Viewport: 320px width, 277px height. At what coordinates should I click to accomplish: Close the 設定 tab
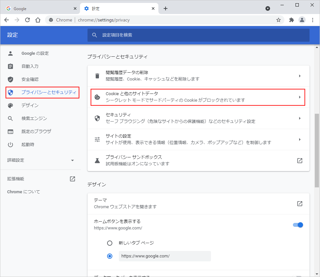click(x=153, y=8)
